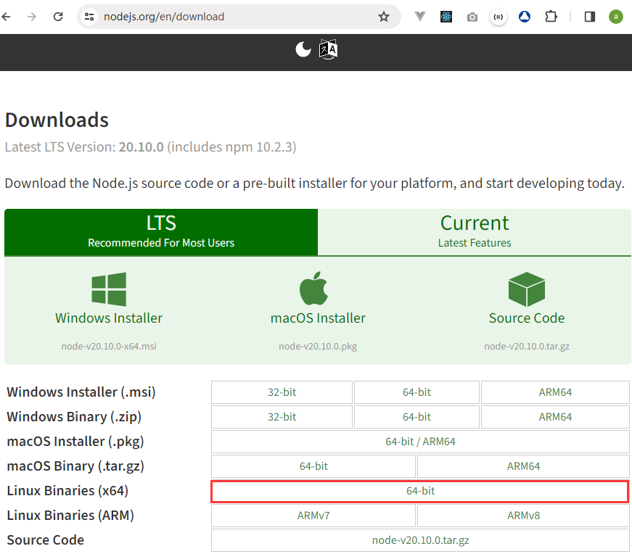The image size is (632, 554).
Task: Click the Apple logo icon
Action: coord(314,289)
